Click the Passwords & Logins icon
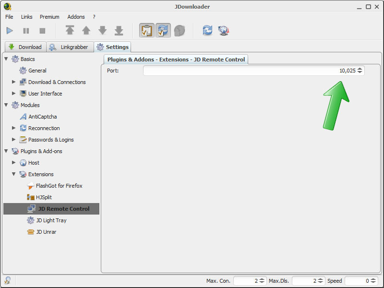The width and height of the screenshot is (384, 288). point(23,140)
